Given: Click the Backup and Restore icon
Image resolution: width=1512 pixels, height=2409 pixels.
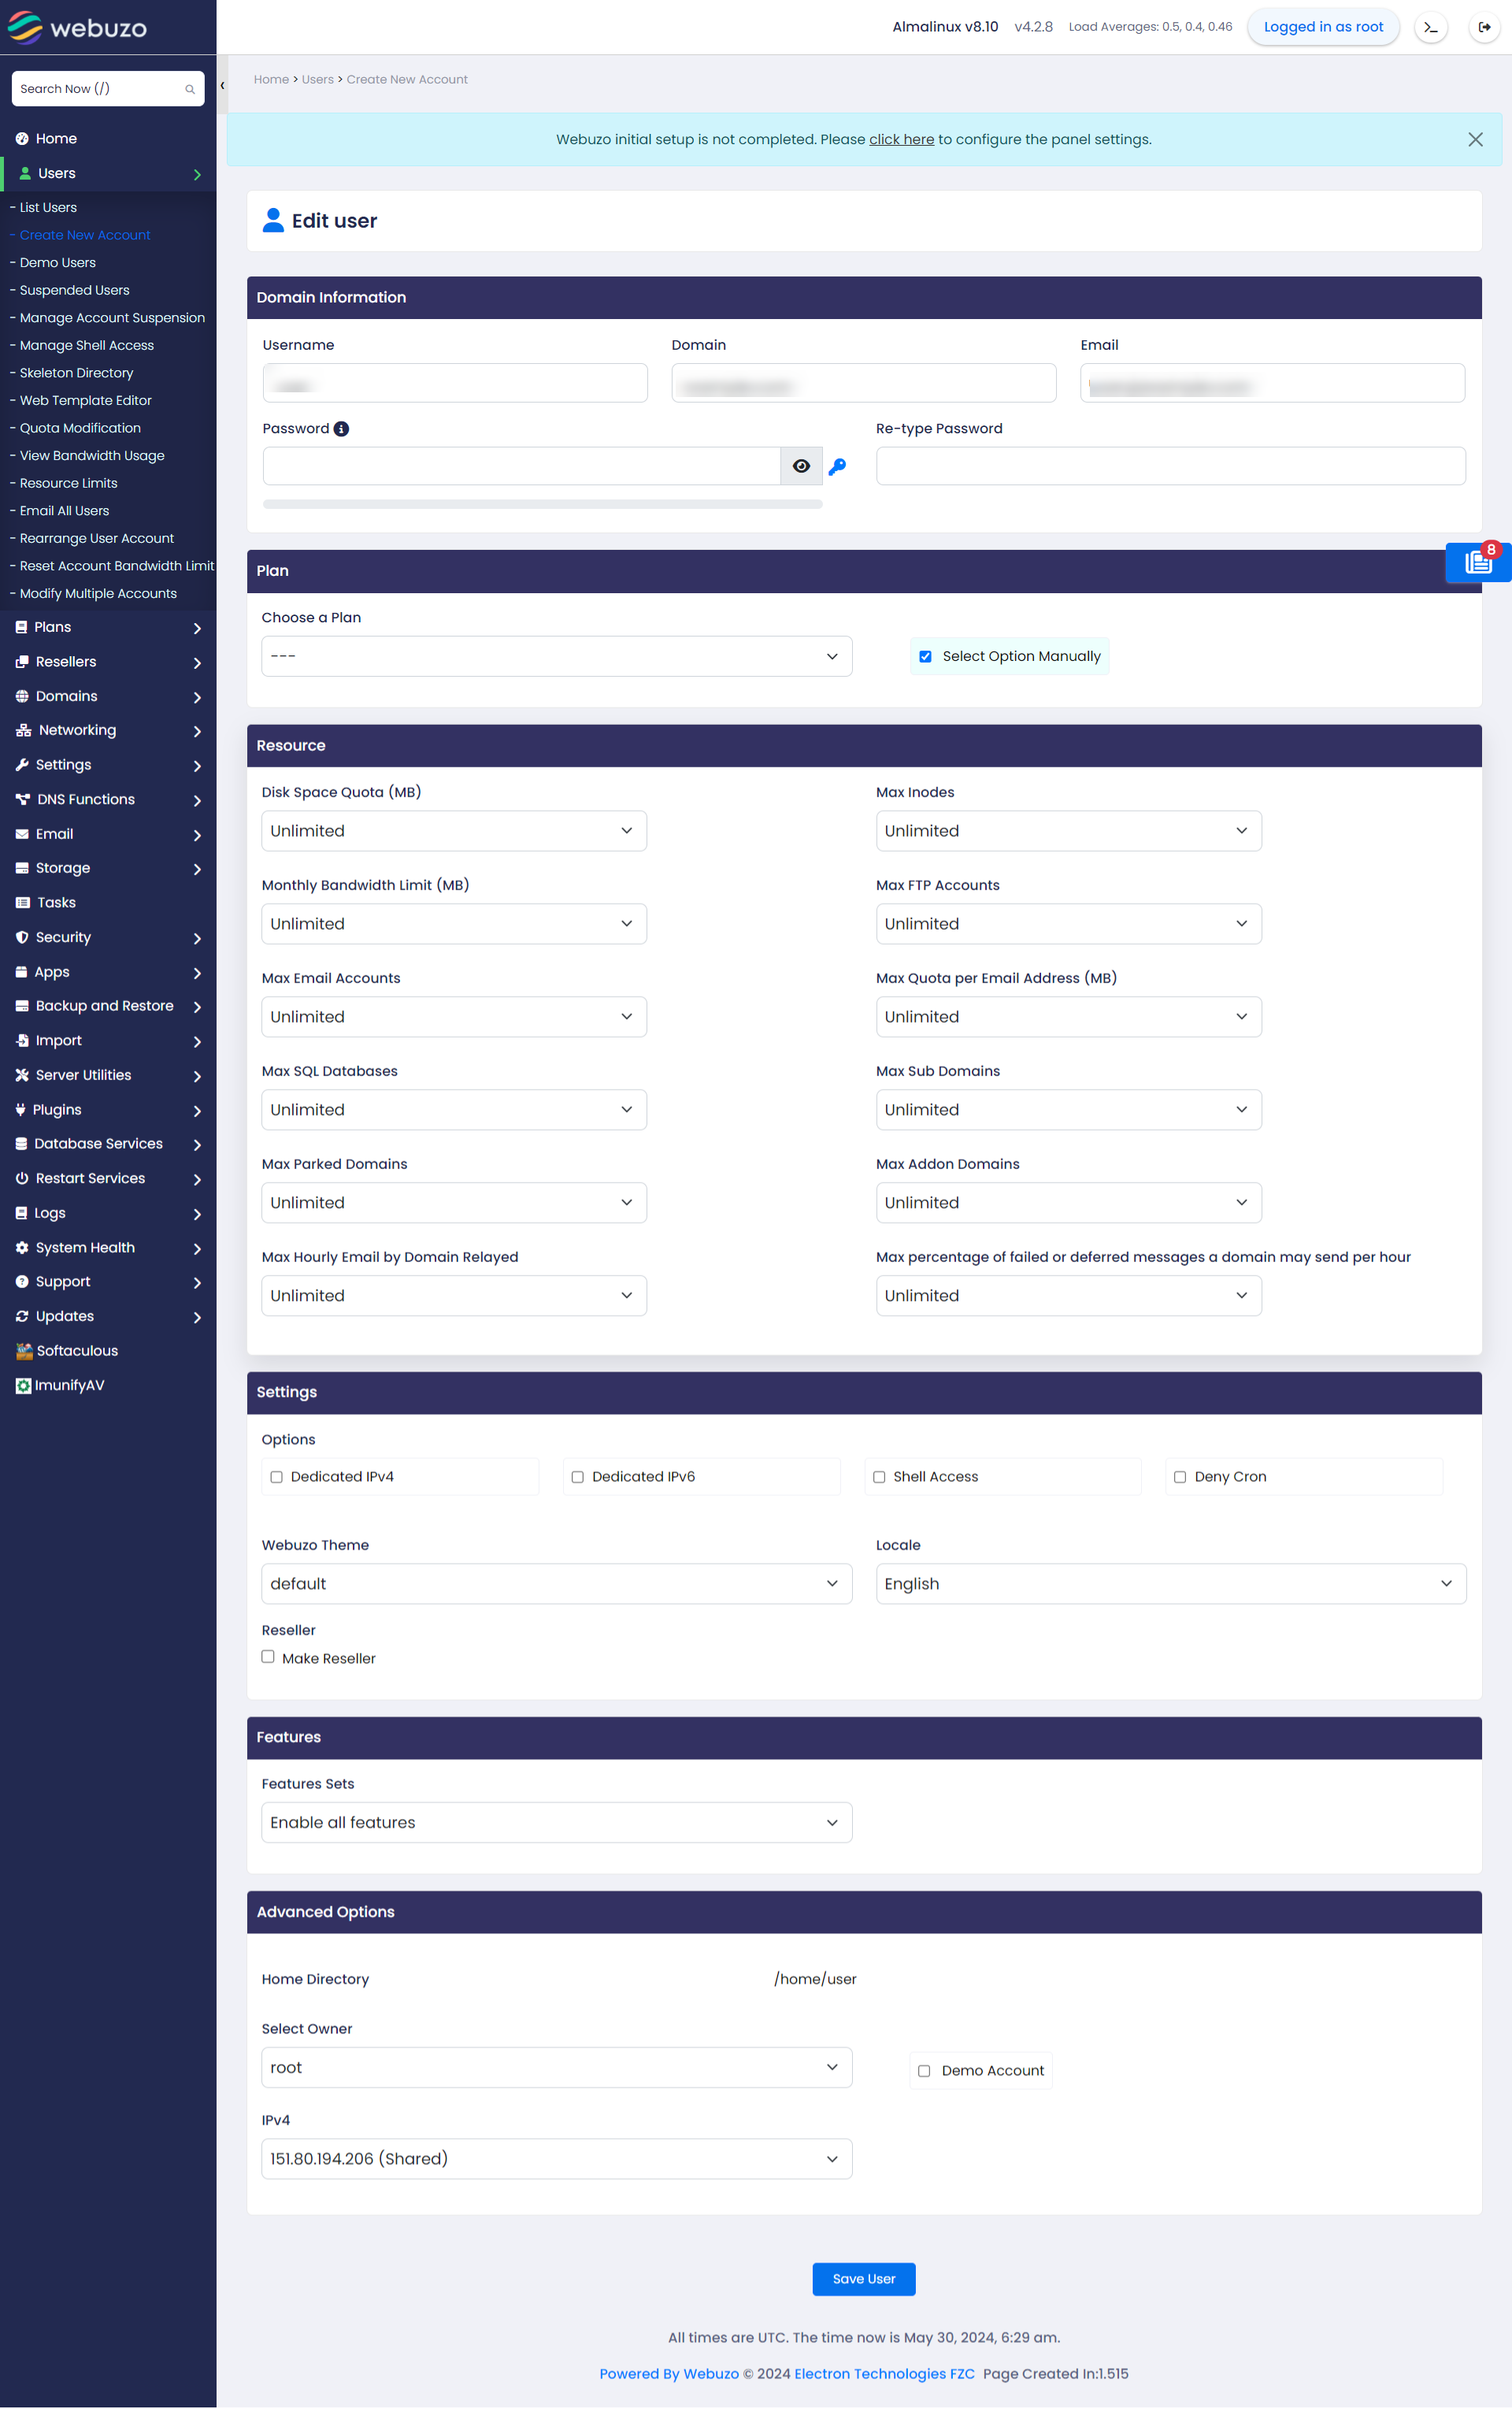Looking at the screenshot, I should tap(23, 1005).
